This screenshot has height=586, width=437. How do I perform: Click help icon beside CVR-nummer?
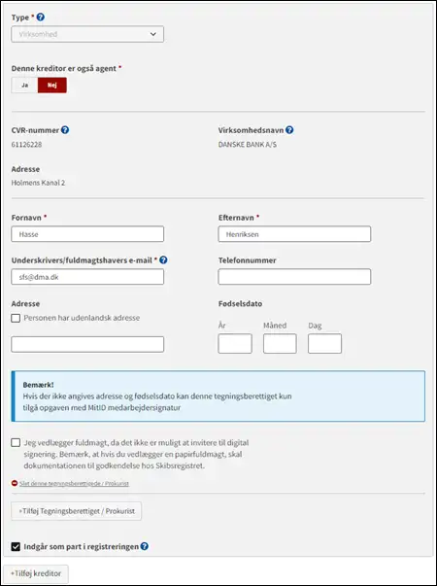[65, 130]
